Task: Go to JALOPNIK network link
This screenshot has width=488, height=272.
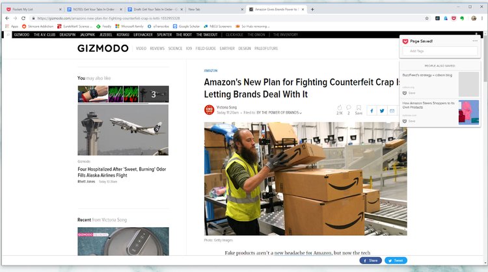Action: 87,35
